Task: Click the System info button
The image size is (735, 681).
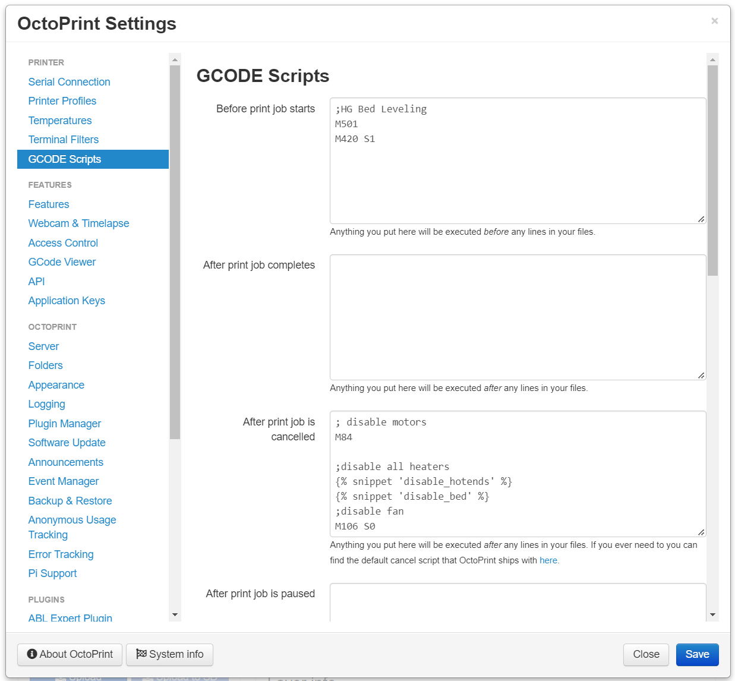Action: click(x=169, y=654)
